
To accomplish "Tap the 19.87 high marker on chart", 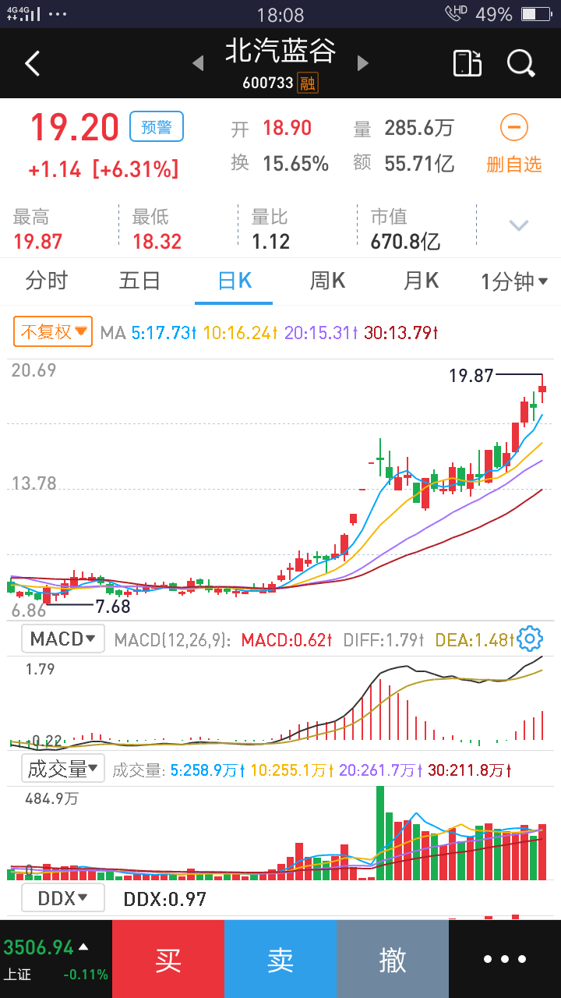I will [x=471, y=376].
